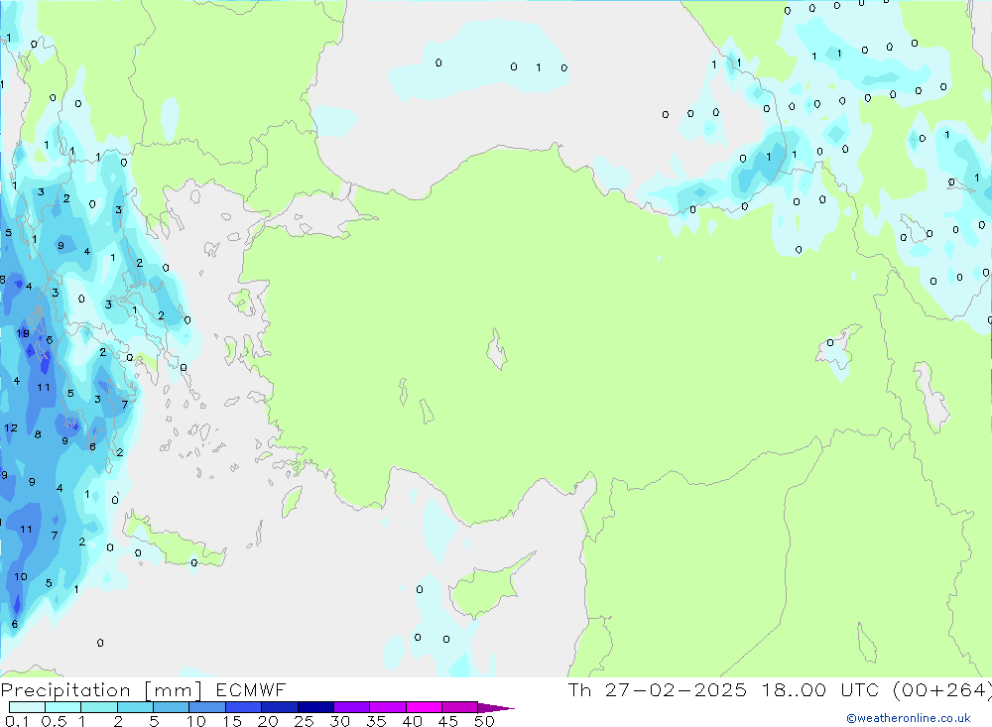992x727 pixels.
Task: Click the 20–25 mm dark blue legend box
Action: click(279, 707)
